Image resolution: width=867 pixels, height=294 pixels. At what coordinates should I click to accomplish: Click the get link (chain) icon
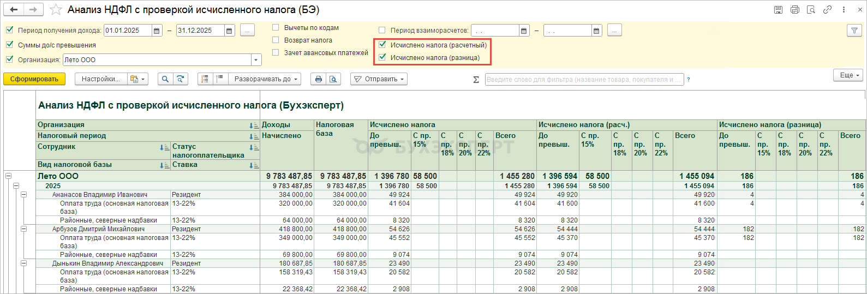[x=827, y=10]
